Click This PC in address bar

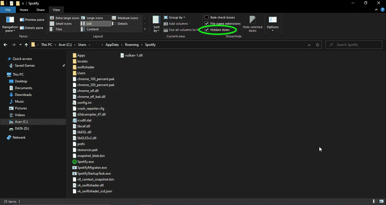(x=47, y=45)
